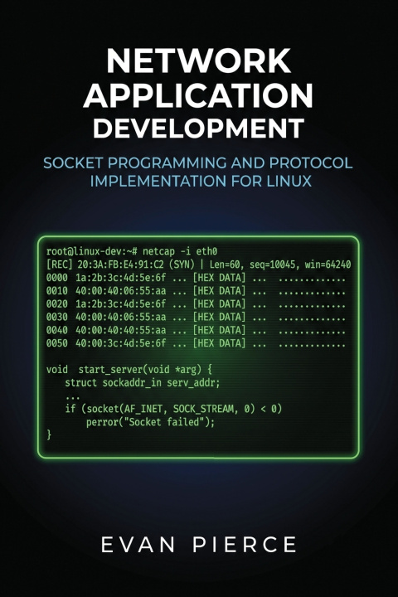The height and width of the screenshot is (597, 398).
Task: Select hex dump row 0010
Action: point(196,291)
